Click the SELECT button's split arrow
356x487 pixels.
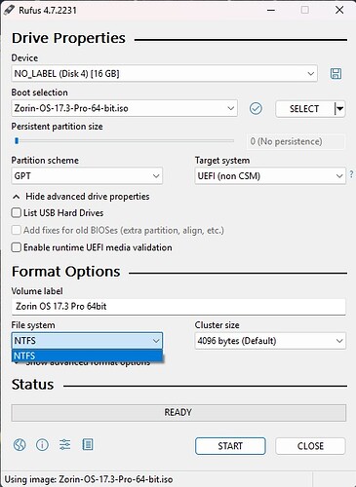pos(339,109)
